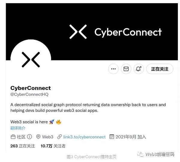Viewport: 180px width, 162px height.
Task: View the 263 正在关注 following list
Action: [x=22, y=146]
